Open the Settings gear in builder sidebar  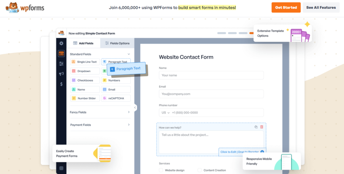click(x=61, y=43)
